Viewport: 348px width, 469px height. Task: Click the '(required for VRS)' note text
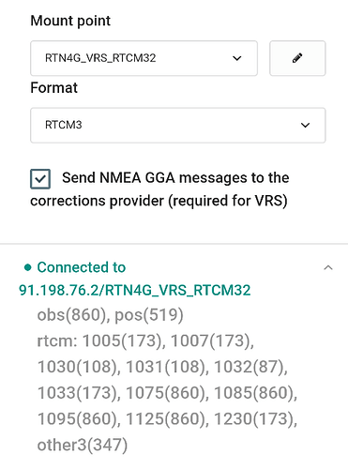pos(228,201)
